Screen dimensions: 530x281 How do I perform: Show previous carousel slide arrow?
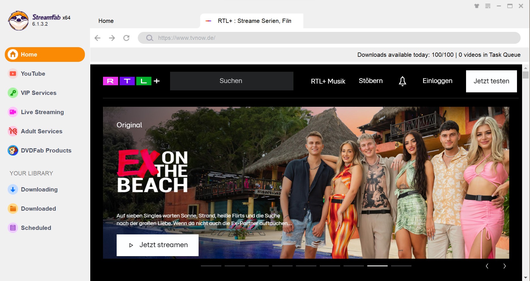pos(487,266)
